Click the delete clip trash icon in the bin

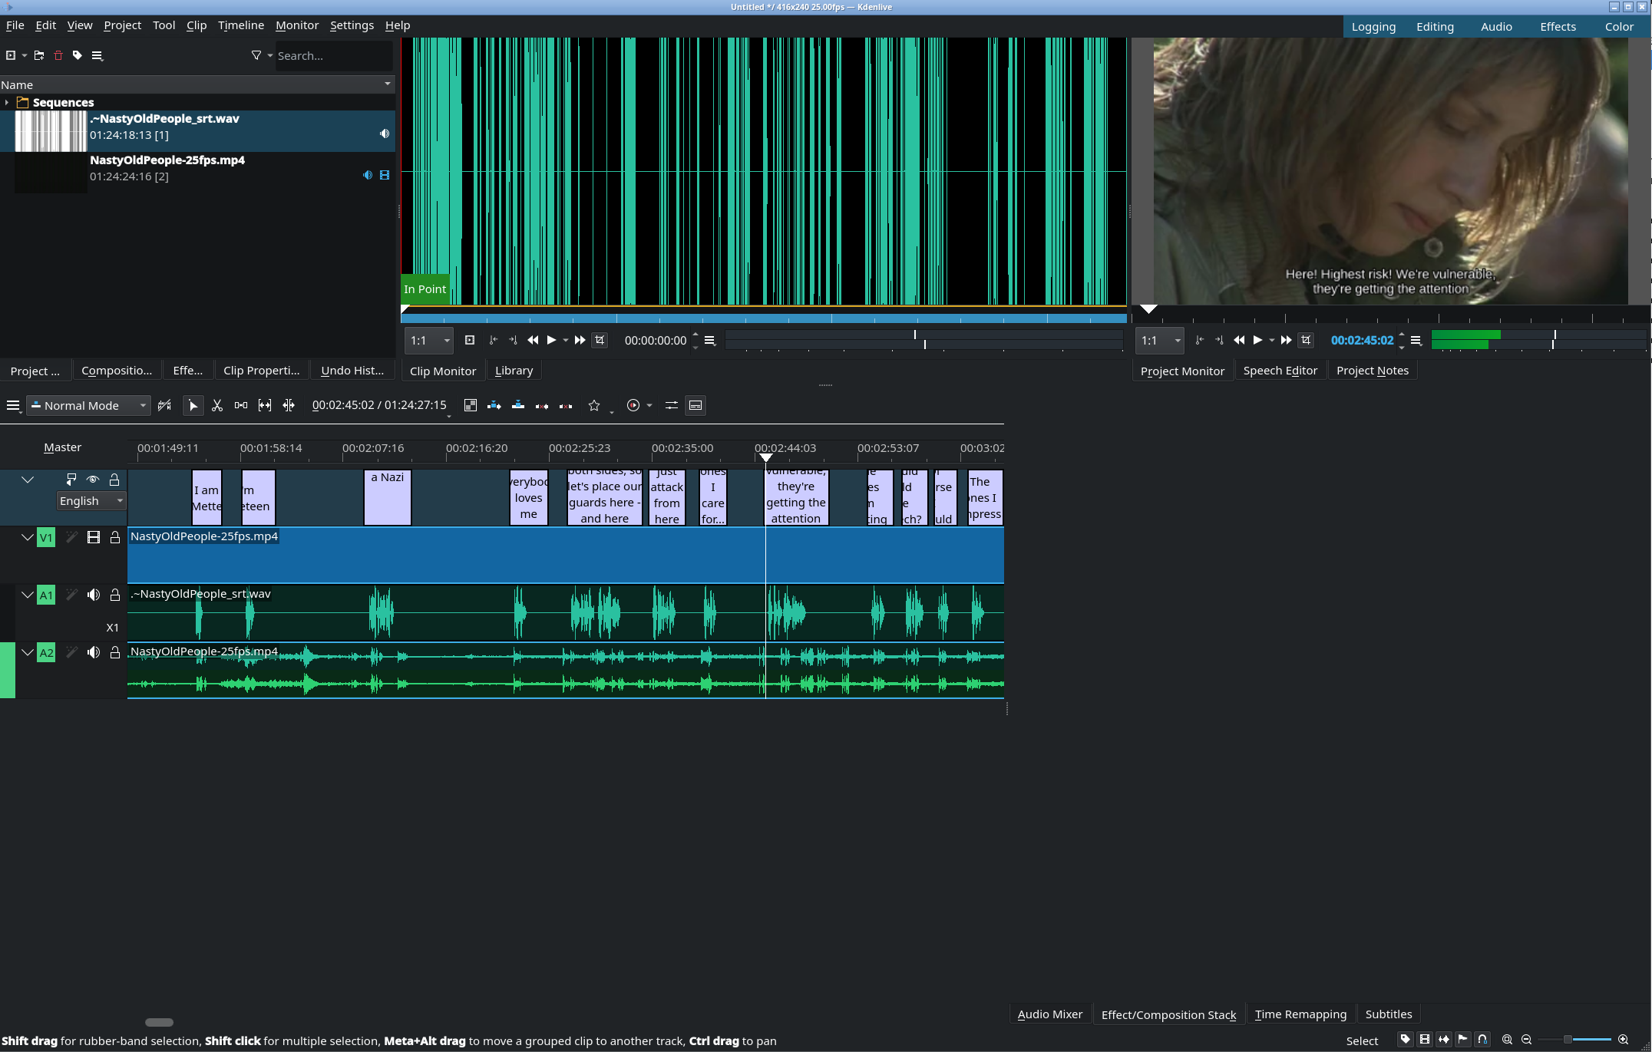pos(58,55)
